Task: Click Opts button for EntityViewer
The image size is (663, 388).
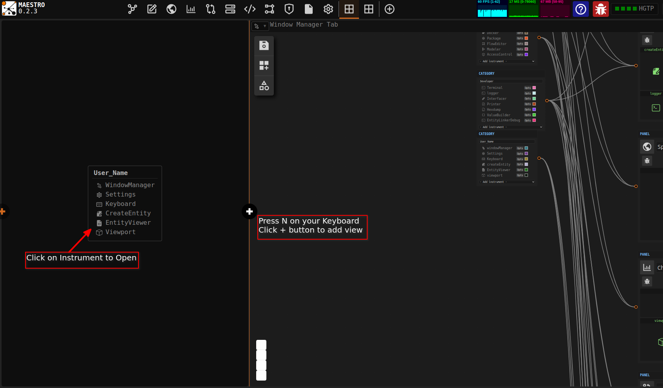Action: 520,170
